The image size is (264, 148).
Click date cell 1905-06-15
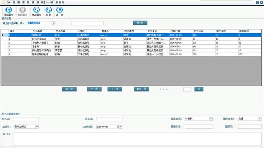181,43
